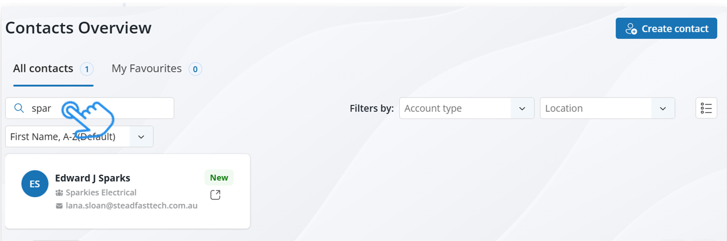Open the My Favourites tab
Image resolution: width=727 pixels, height=241 pixels.
146,69
